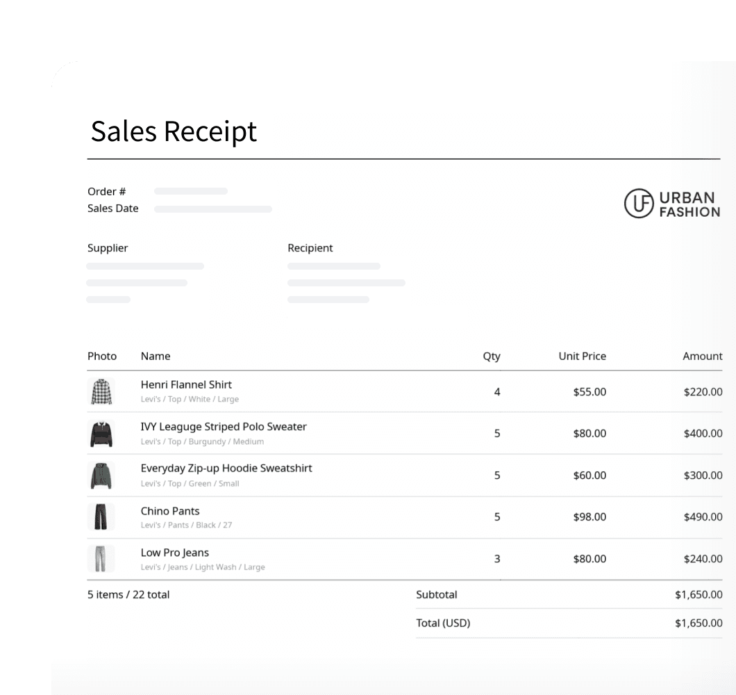Click the $55.00 unit price
736x695 pixels.
[x=589, y=392]
